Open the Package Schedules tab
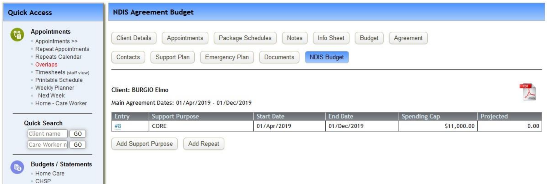547x188 pixels. point(245,38)
